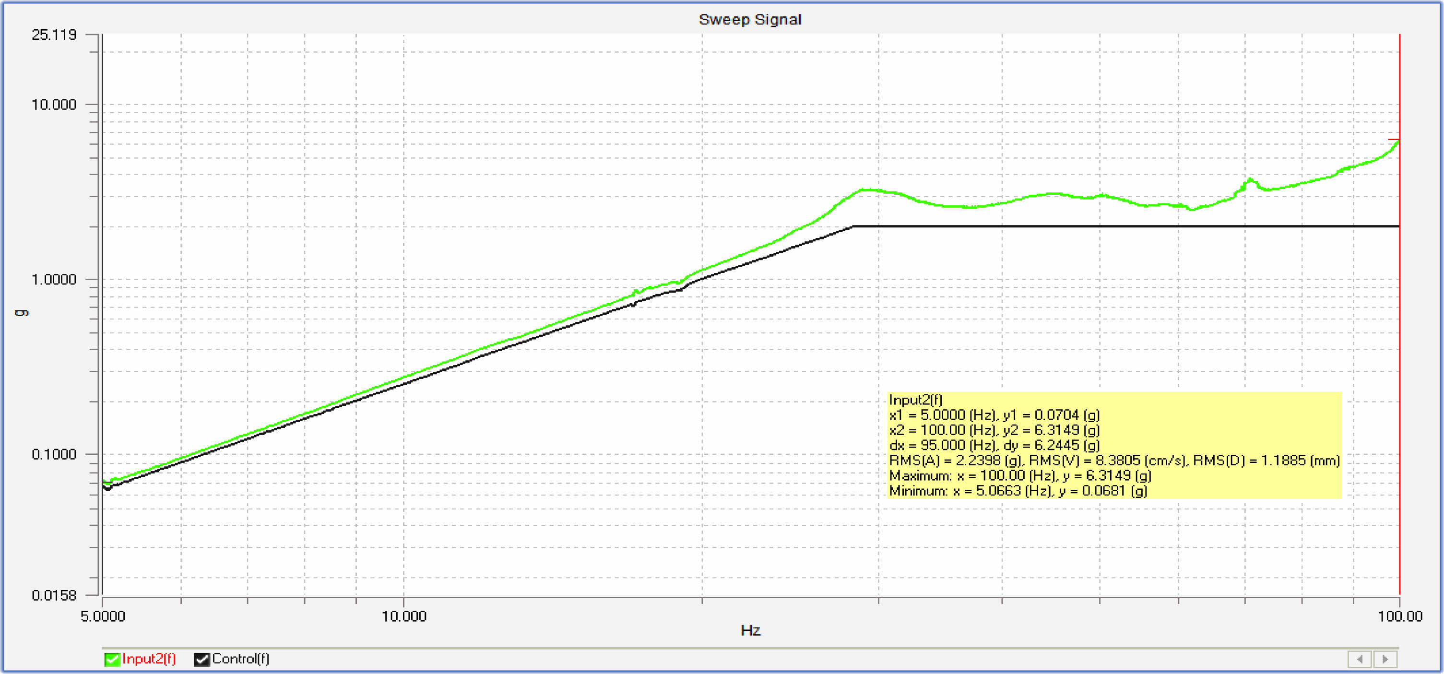Click the 5.0000 x-axis start label
1444x674 pixels.
point(103,616)
